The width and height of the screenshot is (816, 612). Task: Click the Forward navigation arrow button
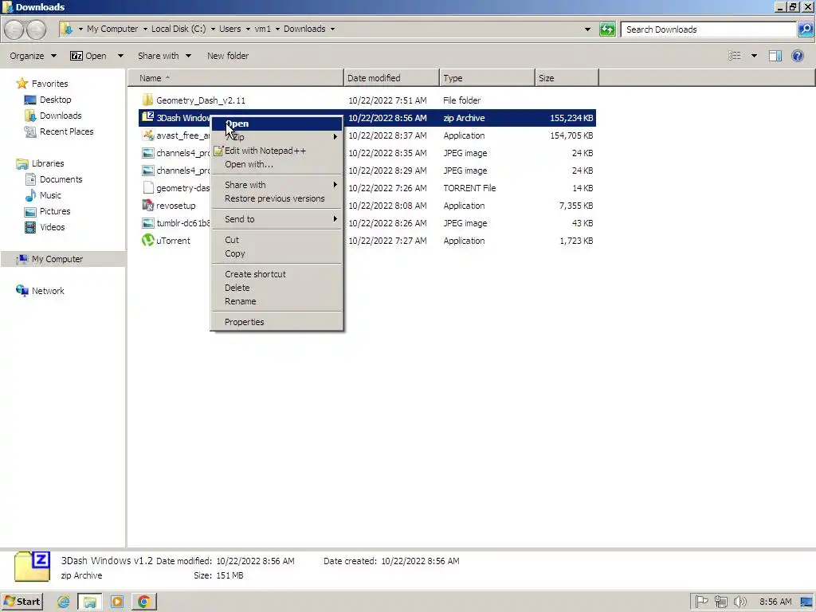tap(36, 29)
